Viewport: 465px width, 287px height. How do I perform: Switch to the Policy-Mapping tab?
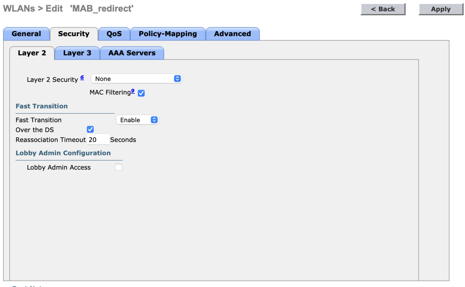pyautogui.click(x=168, y=34)
